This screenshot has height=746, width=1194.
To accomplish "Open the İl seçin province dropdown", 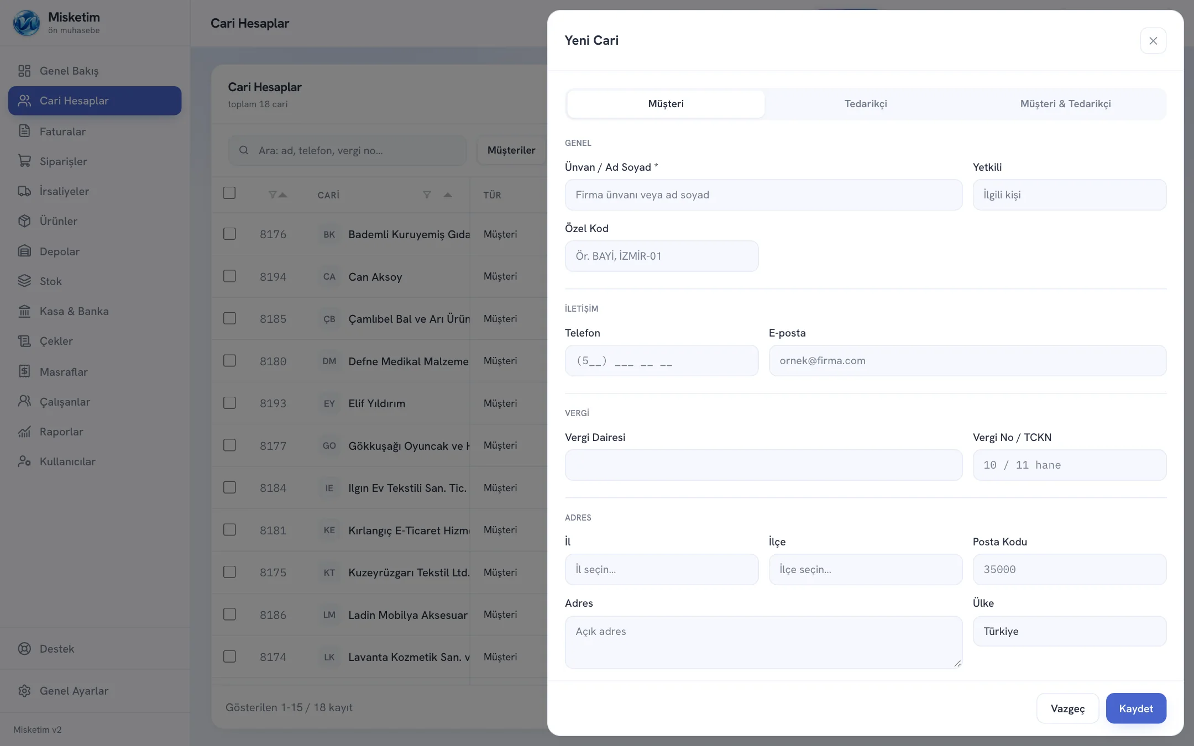I will (x=662, y=569).
